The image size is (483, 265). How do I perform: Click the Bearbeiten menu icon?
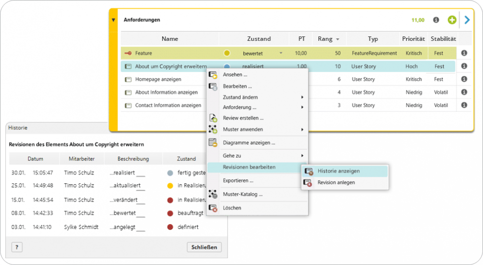(213, 87)
